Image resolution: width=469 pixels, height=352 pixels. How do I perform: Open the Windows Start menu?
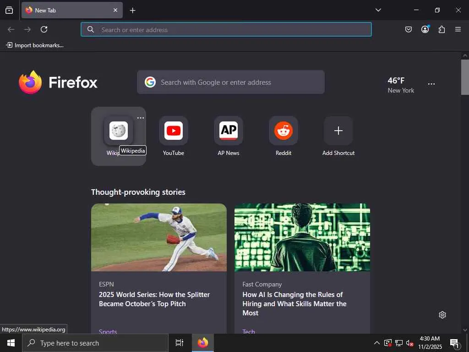(11, 343)
